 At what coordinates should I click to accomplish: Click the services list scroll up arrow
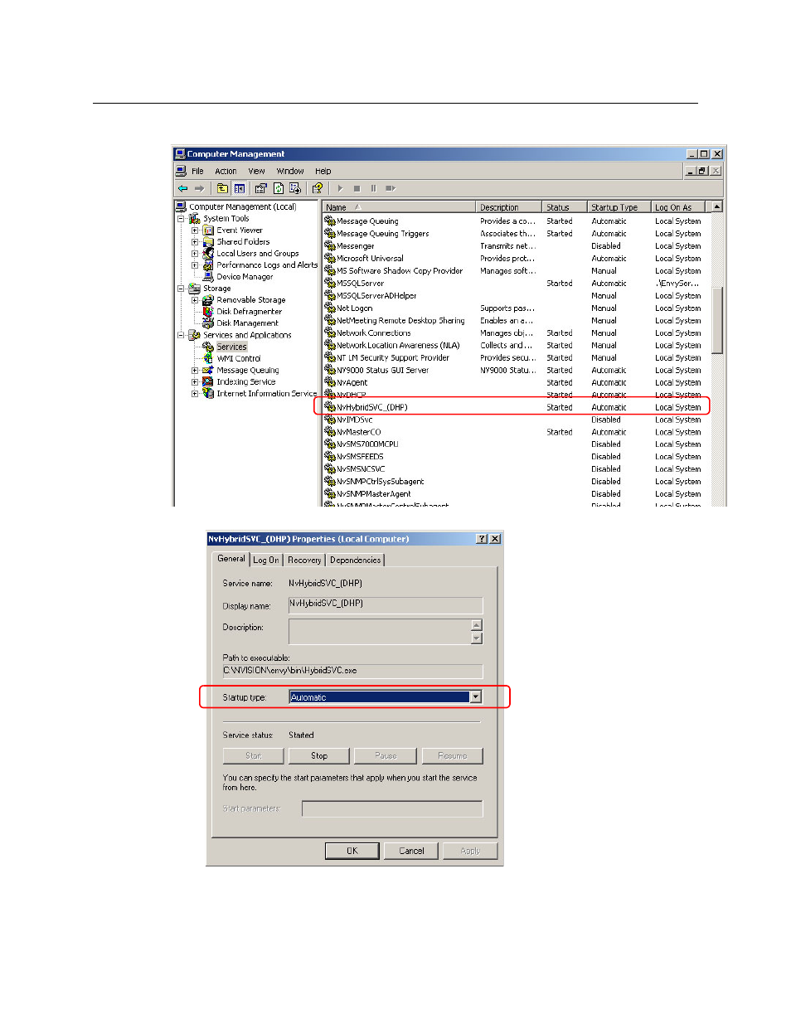coord(717,206)
